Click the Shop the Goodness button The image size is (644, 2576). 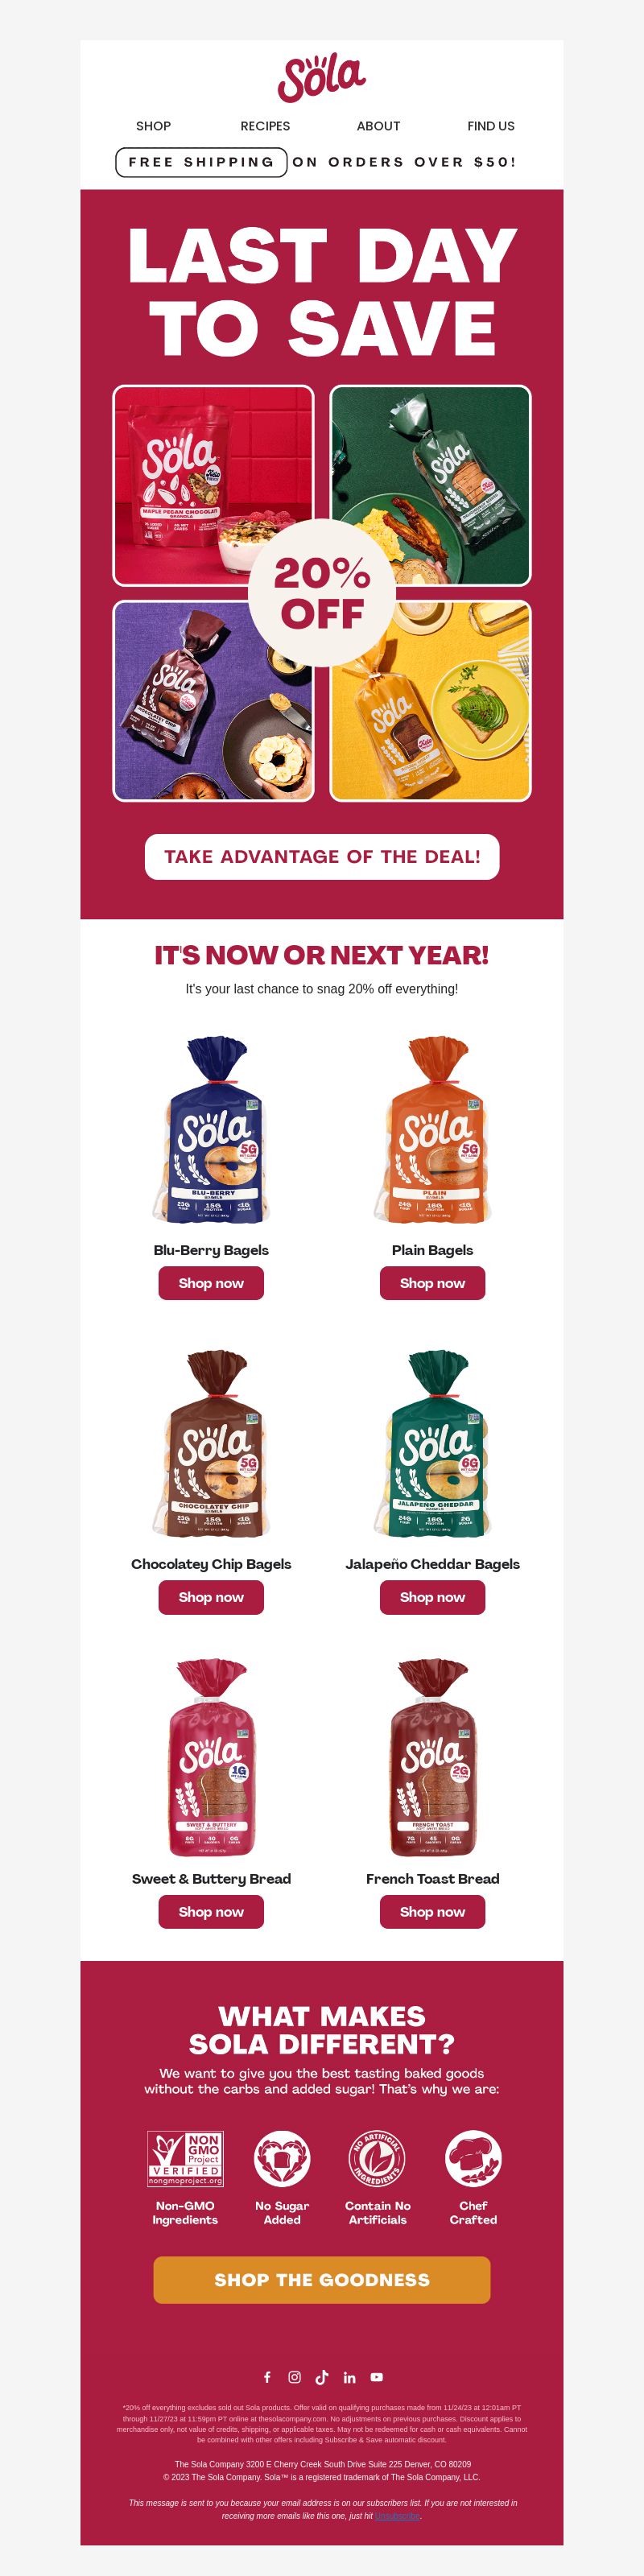pos(322,2279)
